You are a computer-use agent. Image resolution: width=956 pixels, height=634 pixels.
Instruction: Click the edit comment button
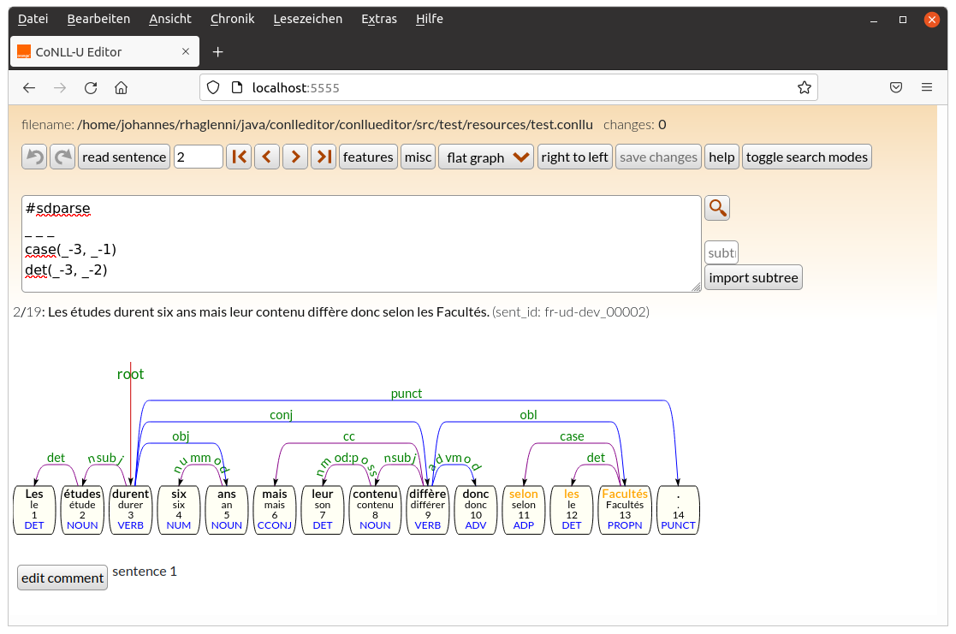62,578
